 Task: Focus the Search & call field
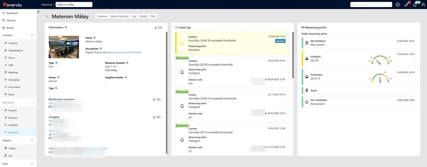(x=371, y=4)
